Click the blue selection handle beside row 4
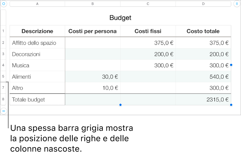Viewport: 241px width, 154px height. (231, 65)
